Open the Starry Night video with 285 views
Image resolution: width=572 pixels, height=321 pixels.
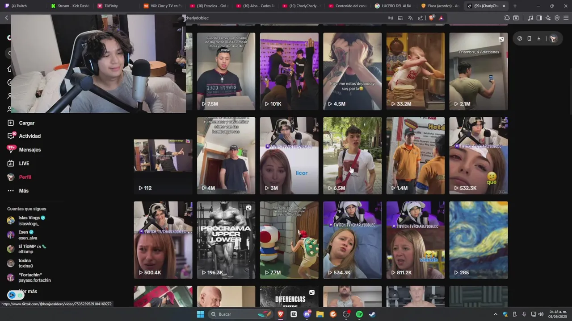point(479,240)
